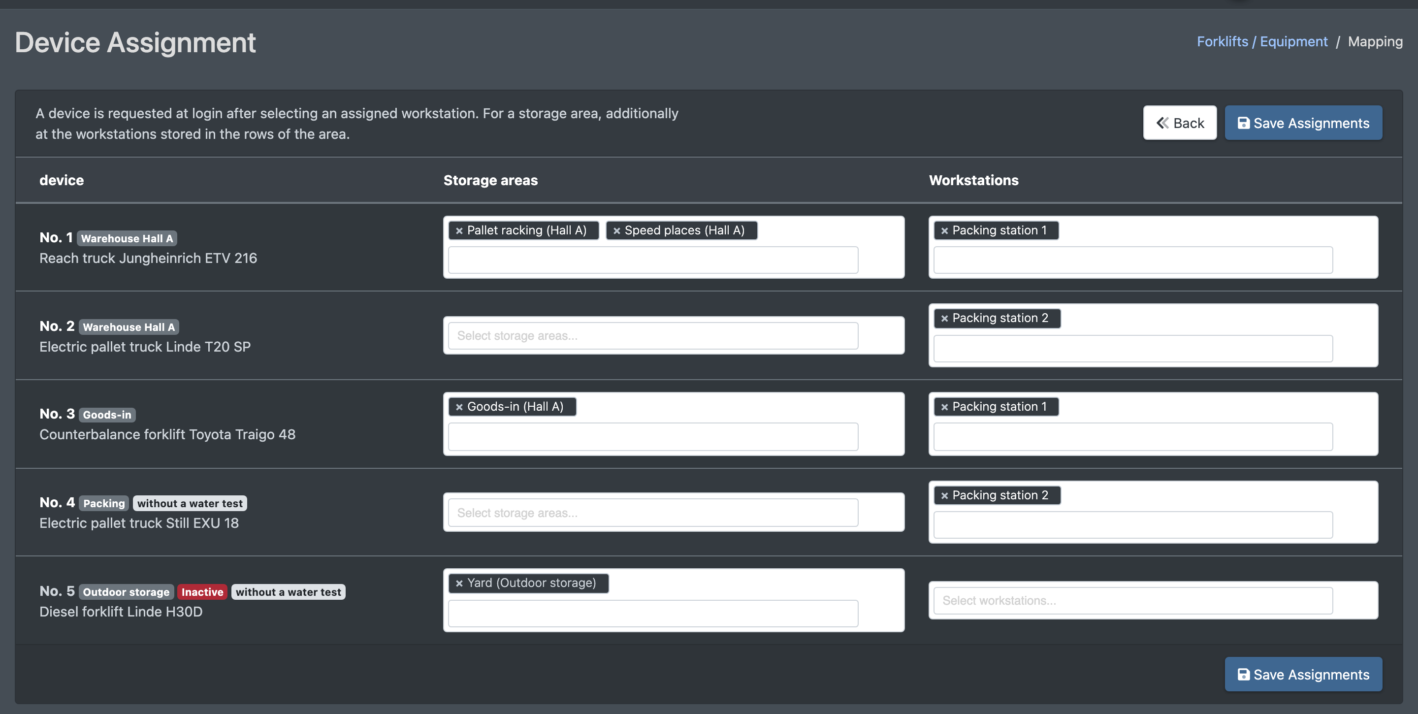
Task: Remove Packing station 1 tag for No. 3
Action: 945,407
